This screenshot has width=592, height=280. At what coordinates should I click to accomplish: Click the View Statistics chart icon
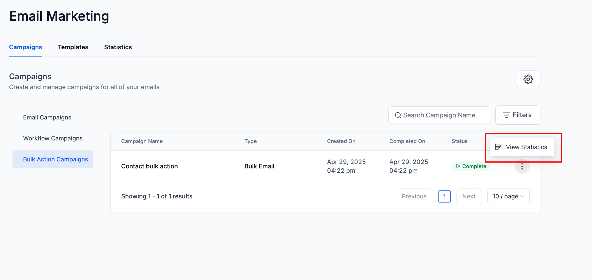(x=498, y=147)
